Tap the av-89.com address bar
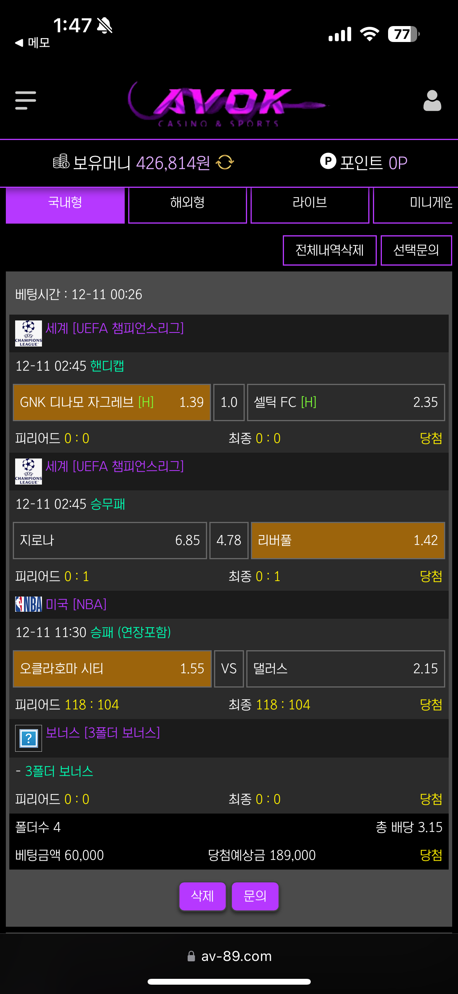The image size is (458, 994). (229, 956)
